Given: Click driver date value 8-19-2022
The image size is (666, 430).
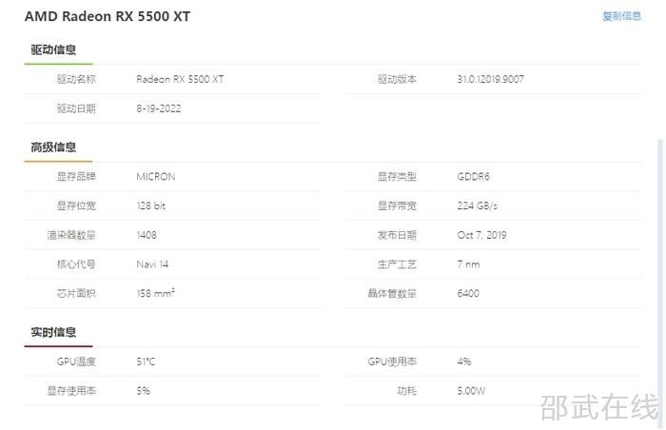Looking at the screenshot, I should [159, 108].
